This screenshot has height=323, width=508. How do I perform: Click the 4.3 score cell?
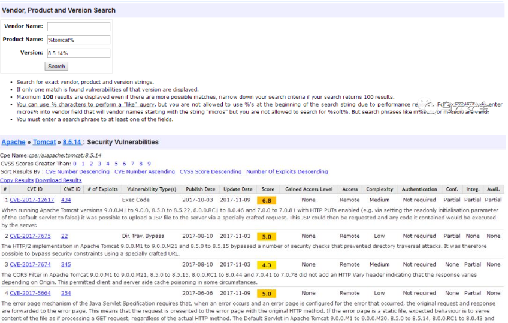(x=267, y=265)
